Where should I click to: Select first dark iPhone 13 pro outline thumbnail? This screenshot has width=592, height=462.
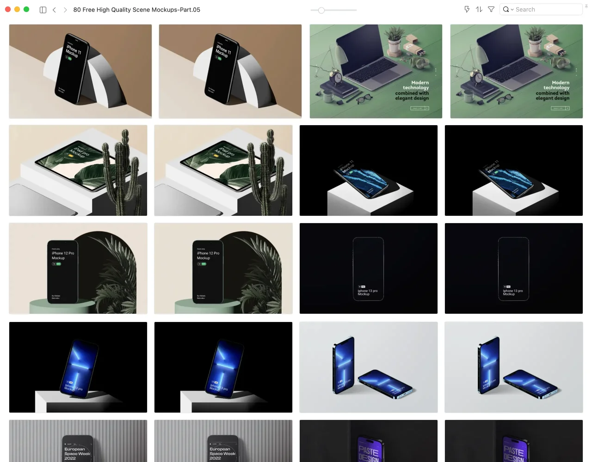[x=368, y=268]
